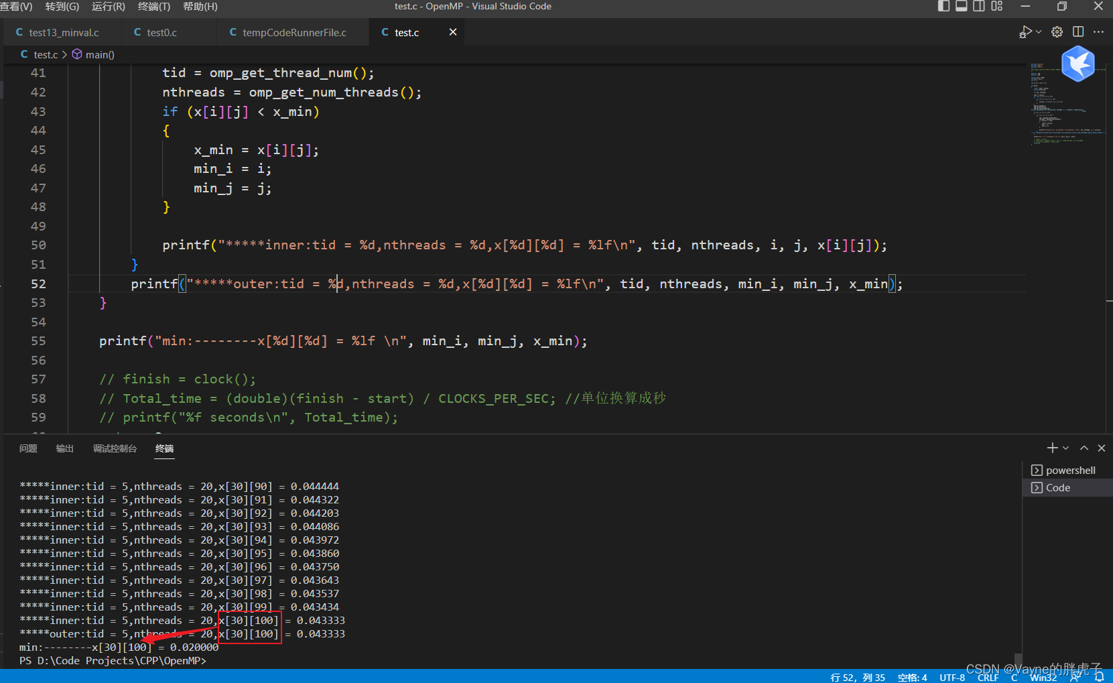Close the test.c editor tab

click(453, 32)
